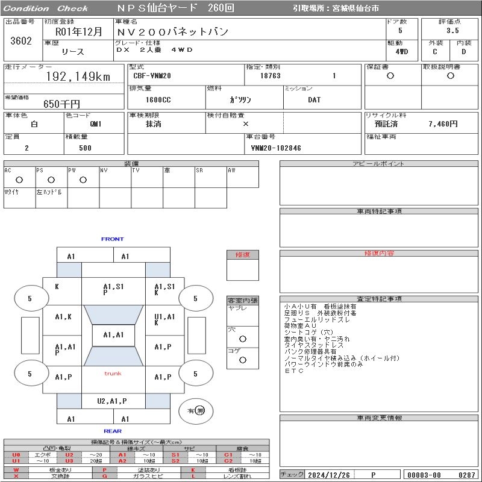Screen dimensions: 482x482
Task: Click the recycle status 預託済
Action: (386, 124)
